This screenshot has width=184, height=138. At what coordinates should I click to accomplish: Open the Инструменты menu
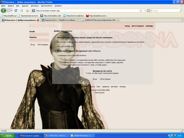tap(47, 6)
